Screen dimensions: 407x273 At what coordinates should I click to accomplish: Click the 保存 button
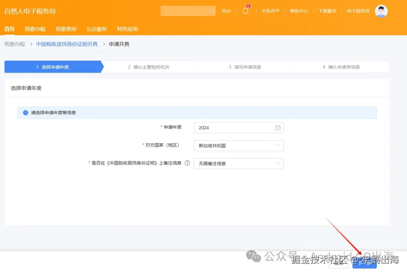pos(338,264)
